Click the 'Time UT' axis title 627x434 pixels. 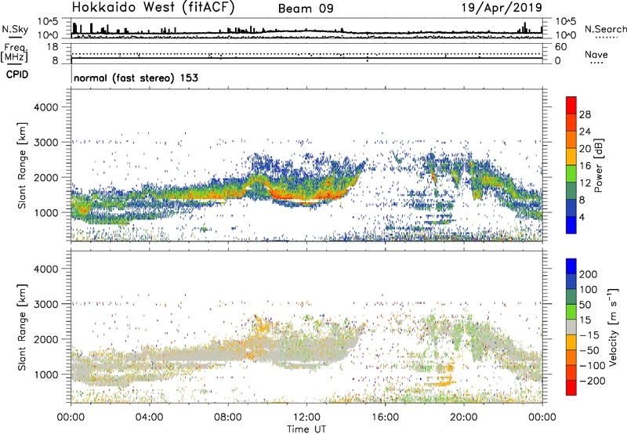[x=306, y=429]
